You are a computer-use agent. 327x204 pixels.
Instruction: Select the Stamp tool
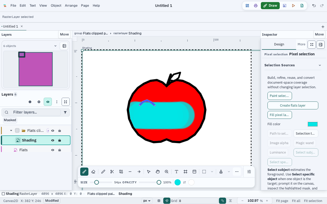pyautogui.click(x=221, y=172)
